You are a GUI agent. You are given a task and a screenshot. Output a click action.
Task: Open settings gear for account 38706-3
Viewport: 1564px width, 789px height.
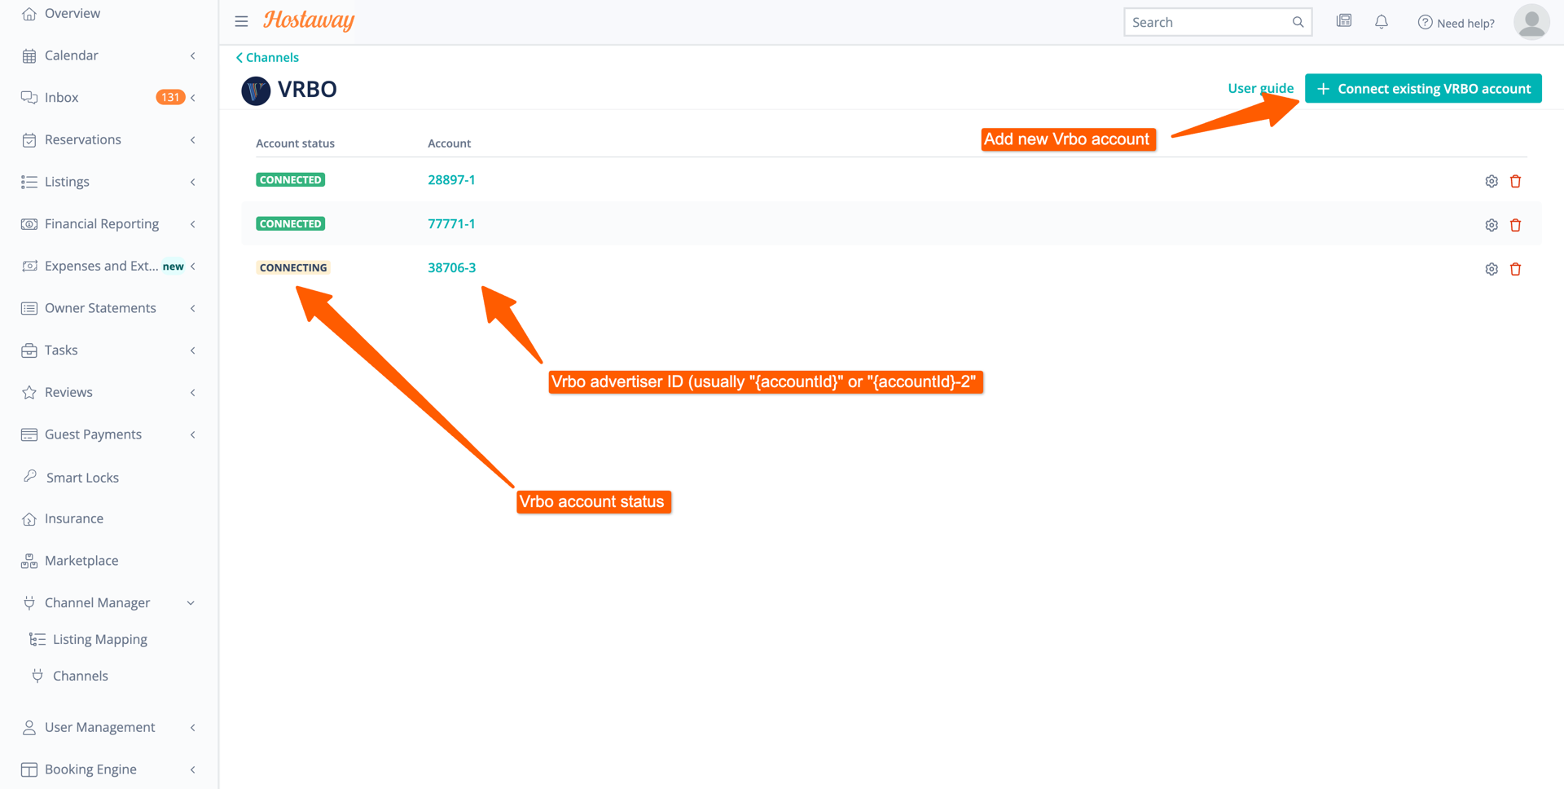1492,269
